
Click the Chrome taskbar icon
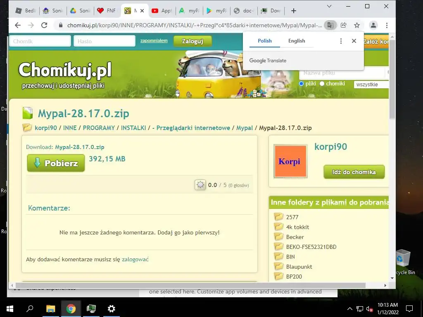(71, 309)
